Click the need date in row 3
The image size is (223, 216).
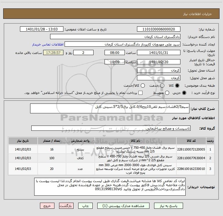coord(23,169)
